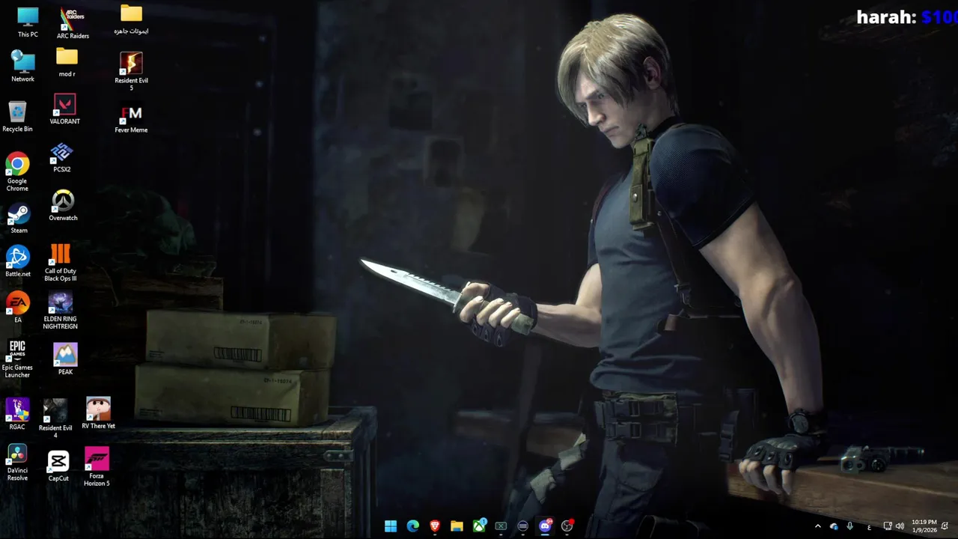958x539 pixels.
Task: Switch to Discord in the taskbar
Action: pyautogui.click(x=545, y=526)
